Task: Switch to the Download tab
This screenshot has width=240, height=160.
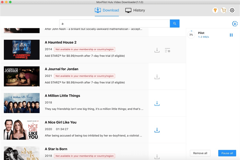Action: point(107,10)
